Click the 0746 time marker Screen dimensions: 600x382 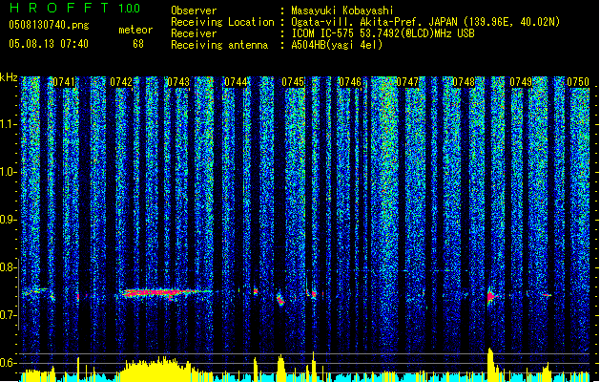(350, 82)
